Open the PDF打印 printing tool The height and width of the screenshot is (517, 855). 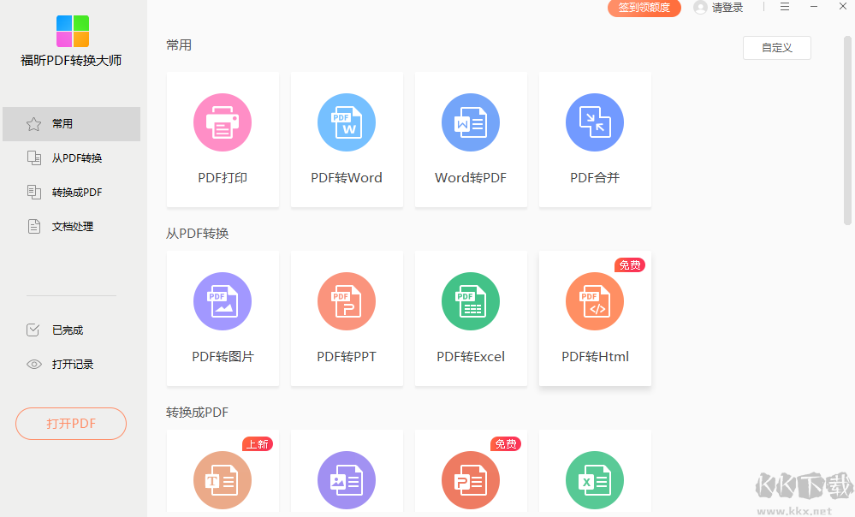223,140
